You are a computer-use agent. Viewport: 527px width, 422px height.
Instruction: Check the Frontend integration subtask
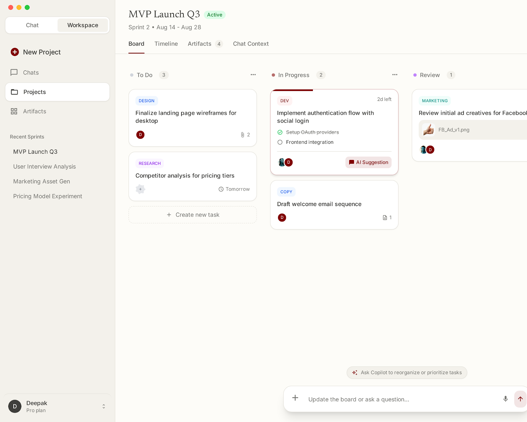280,142
